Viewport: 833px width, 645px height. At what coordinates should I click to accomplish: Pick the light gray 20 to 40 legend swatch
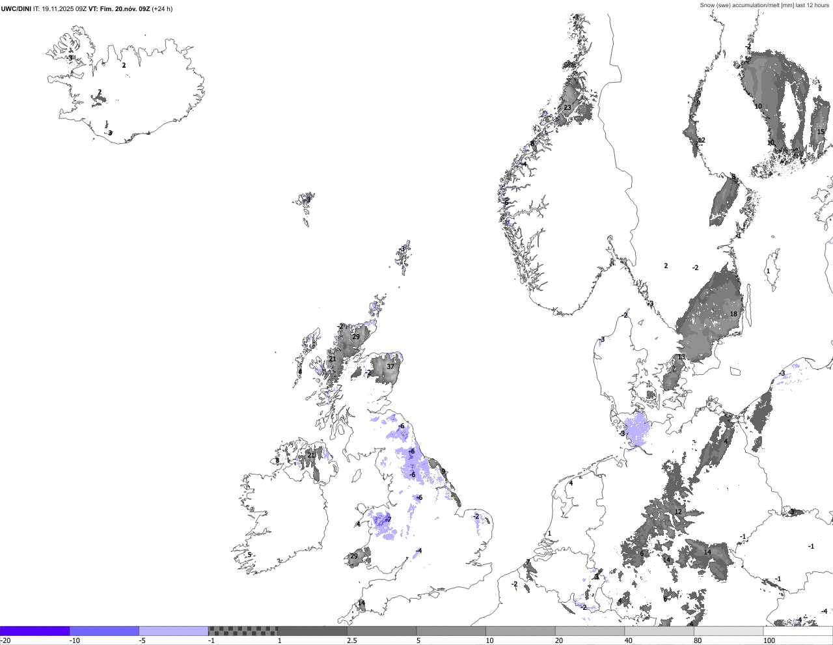[x=590, y=631]
